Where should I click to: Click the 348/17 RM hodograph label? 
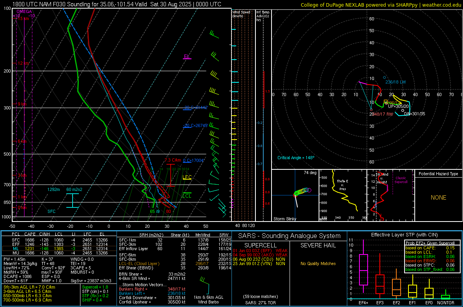click(x=383, y=114)
